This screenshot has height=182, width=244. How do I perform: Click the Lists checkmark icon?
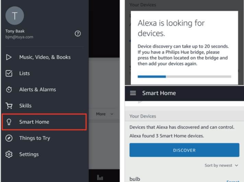(x=9, y=73)
